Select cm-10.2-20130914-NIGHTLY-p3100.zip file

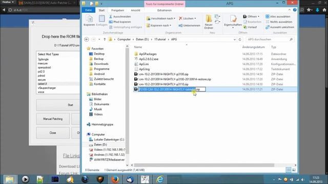pos(163,74)
